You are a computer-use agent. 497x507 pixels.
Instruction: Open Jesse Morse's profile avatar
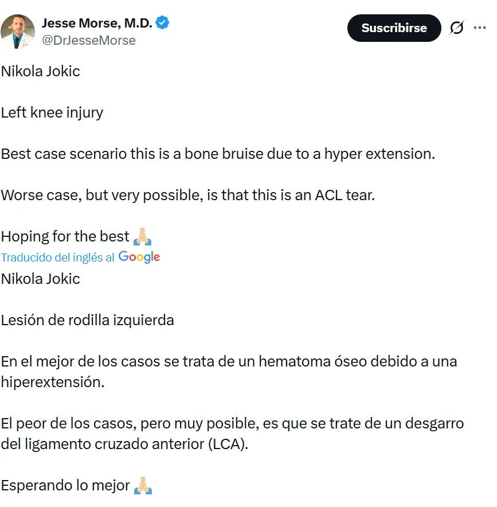[x=18, y=32]
